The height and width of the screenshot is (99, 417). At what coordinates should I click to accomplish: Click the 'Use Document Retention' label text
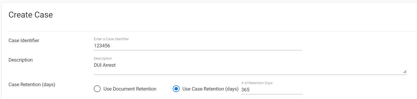(130, 89)
